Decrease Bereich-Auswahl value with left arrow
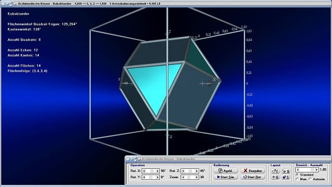This screenshot has width=332, height=187. [298, 170]
